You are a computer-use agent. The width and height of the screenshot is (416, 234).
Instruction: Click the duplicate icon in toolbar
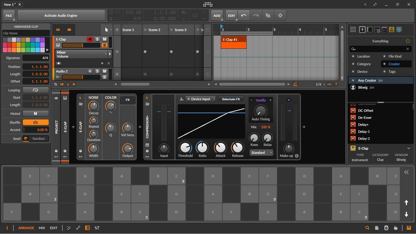coord(268,16)
